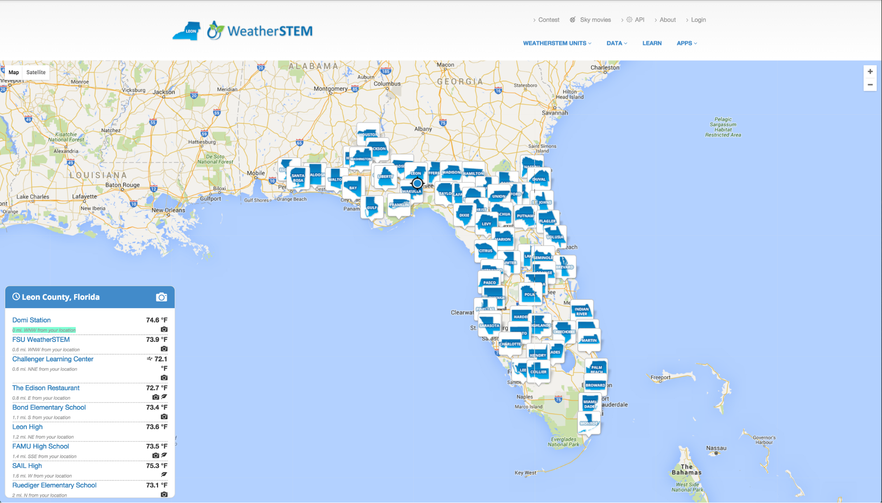Open camera icon in Leon County header

(161, 297)
